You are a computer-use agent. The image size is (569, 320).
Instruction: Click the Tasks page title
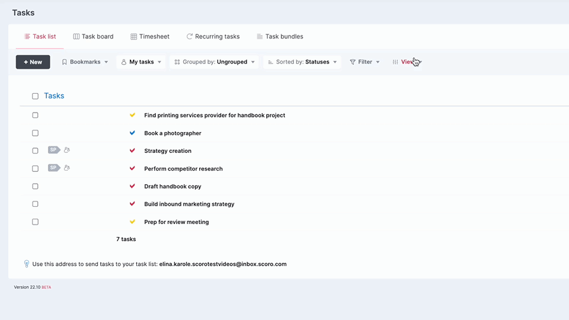[x=23, y=12]
